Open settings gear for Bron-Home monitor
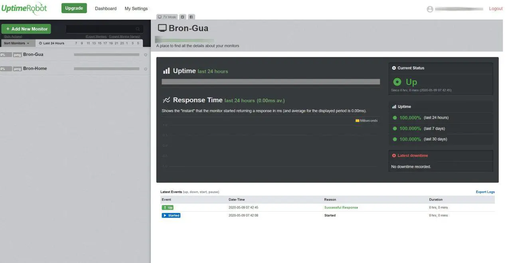This screenshot has width=506, height=263. [146, 69]
